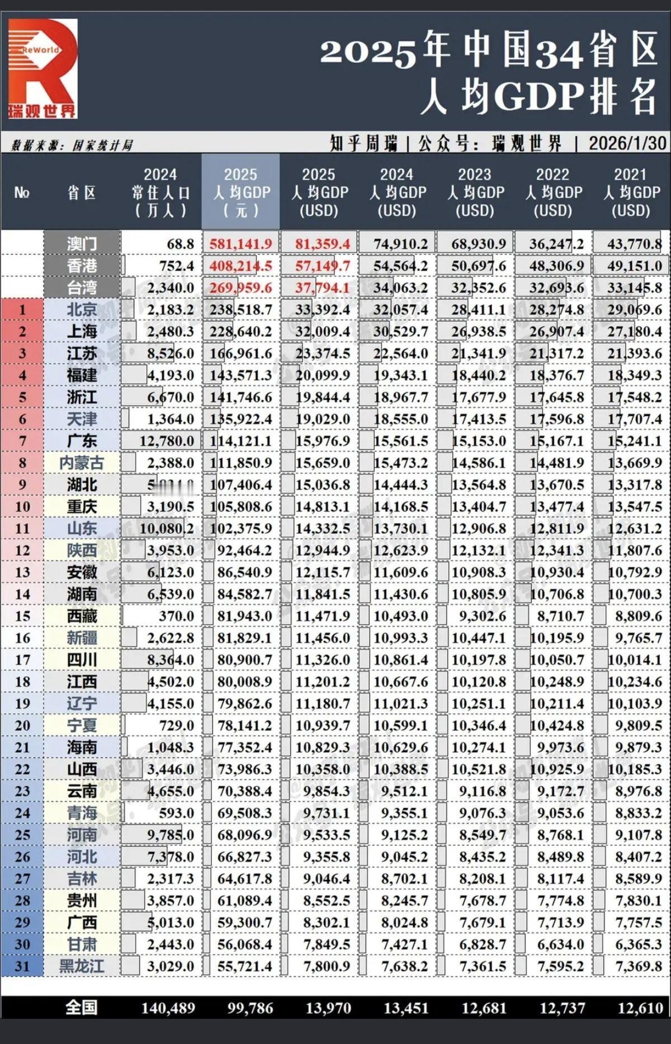Click the national population total 140,489
Viewport: 671px width, 1044px height.
[x=168, y=1008]
